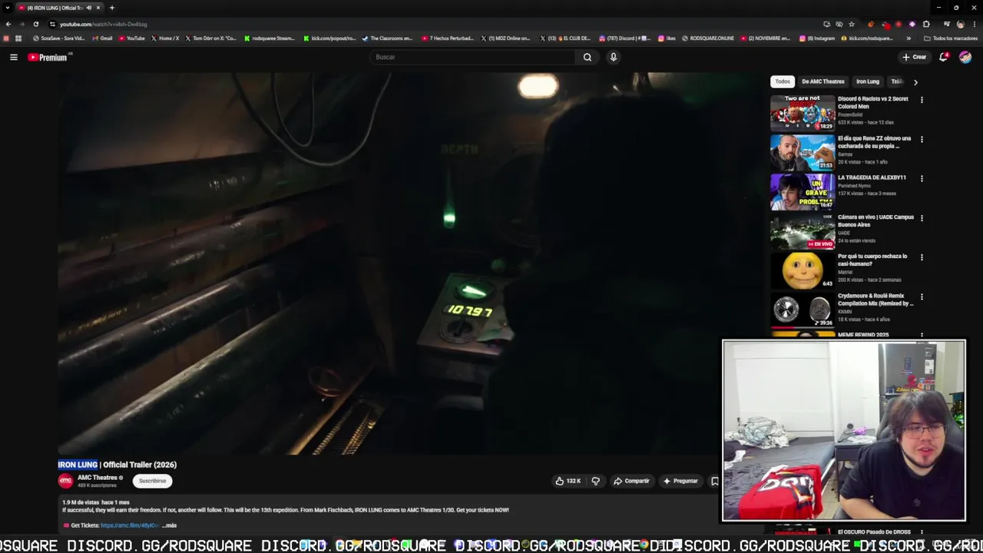Follow the amc.film tickets link
This screenshot has height=553, width=983.
130,525
